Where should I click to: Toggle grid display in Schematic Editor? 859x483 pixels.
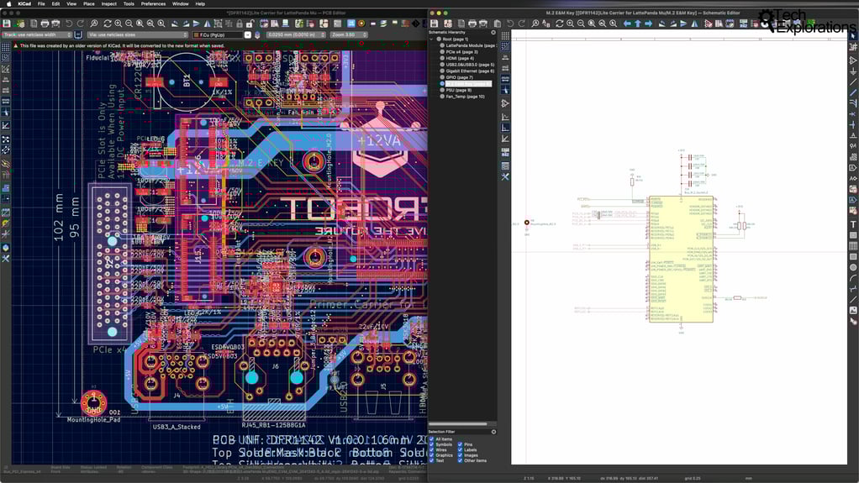tap(505, 35)
